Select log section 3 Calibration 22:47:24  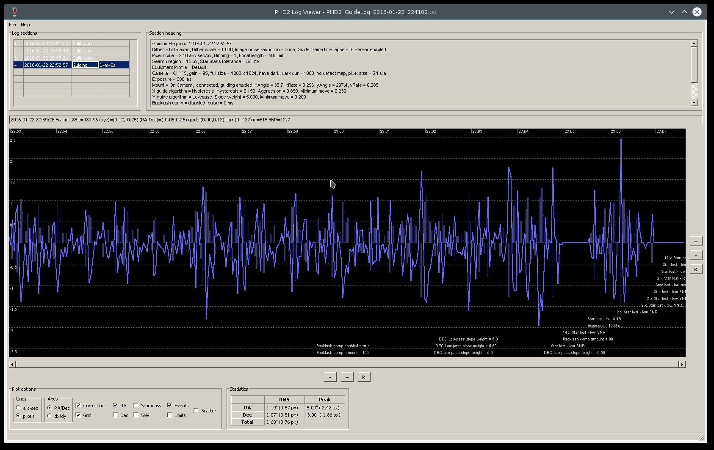click(x=72, y=58)
